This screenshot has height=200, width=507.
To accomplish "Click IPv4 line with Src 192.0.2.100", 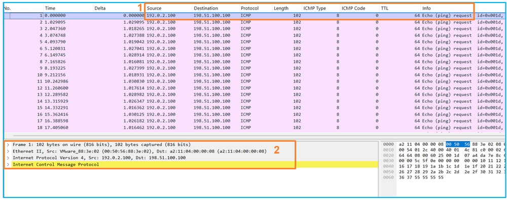I will pos(99,157).
